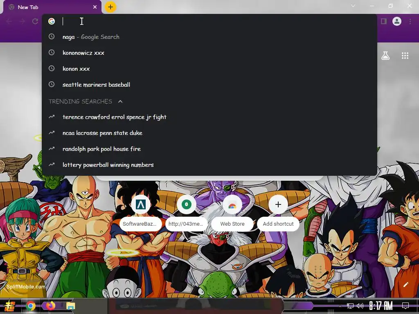Viewport: 419px width, 314px height.
Task: Click trending arrow beside 'terence crawford' suggestion
Action: click(52, 117)
